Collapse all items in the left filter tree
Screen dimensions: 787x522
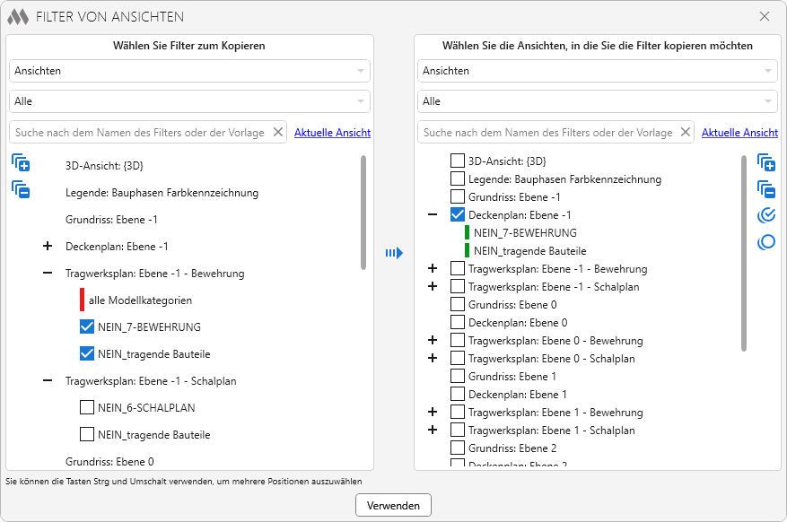(21, 189)
